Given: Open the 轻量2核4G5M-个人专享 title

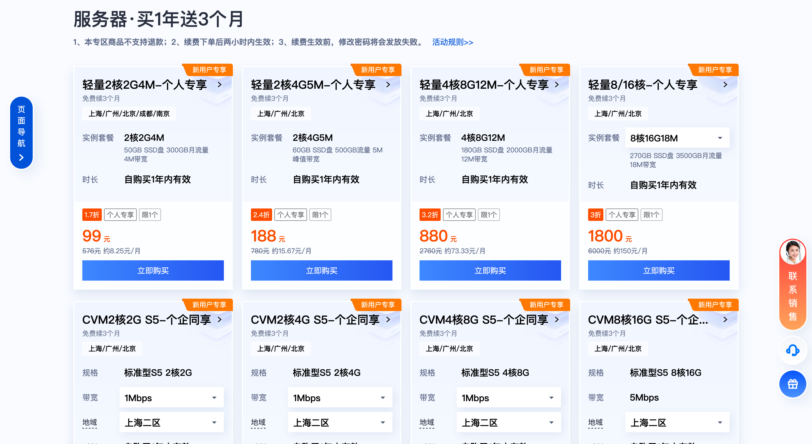Looking at the screenshot, I should click(x=313, y=85).
